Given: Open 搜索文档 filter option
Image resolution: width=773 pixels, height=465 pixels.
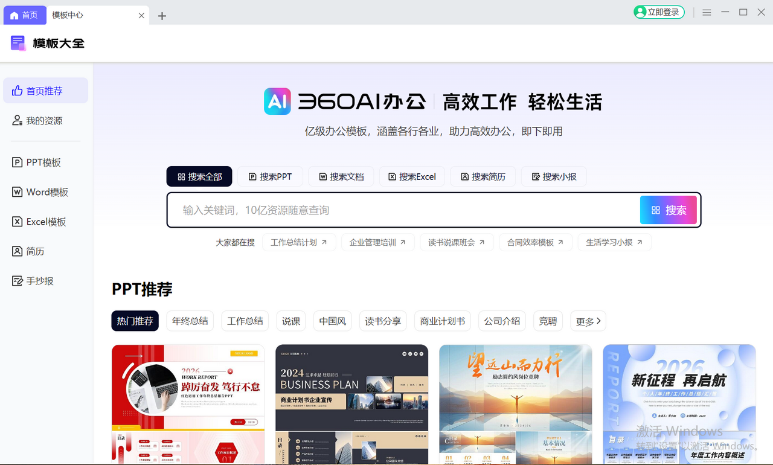Looking at the screenshot, I should point(341,176).
